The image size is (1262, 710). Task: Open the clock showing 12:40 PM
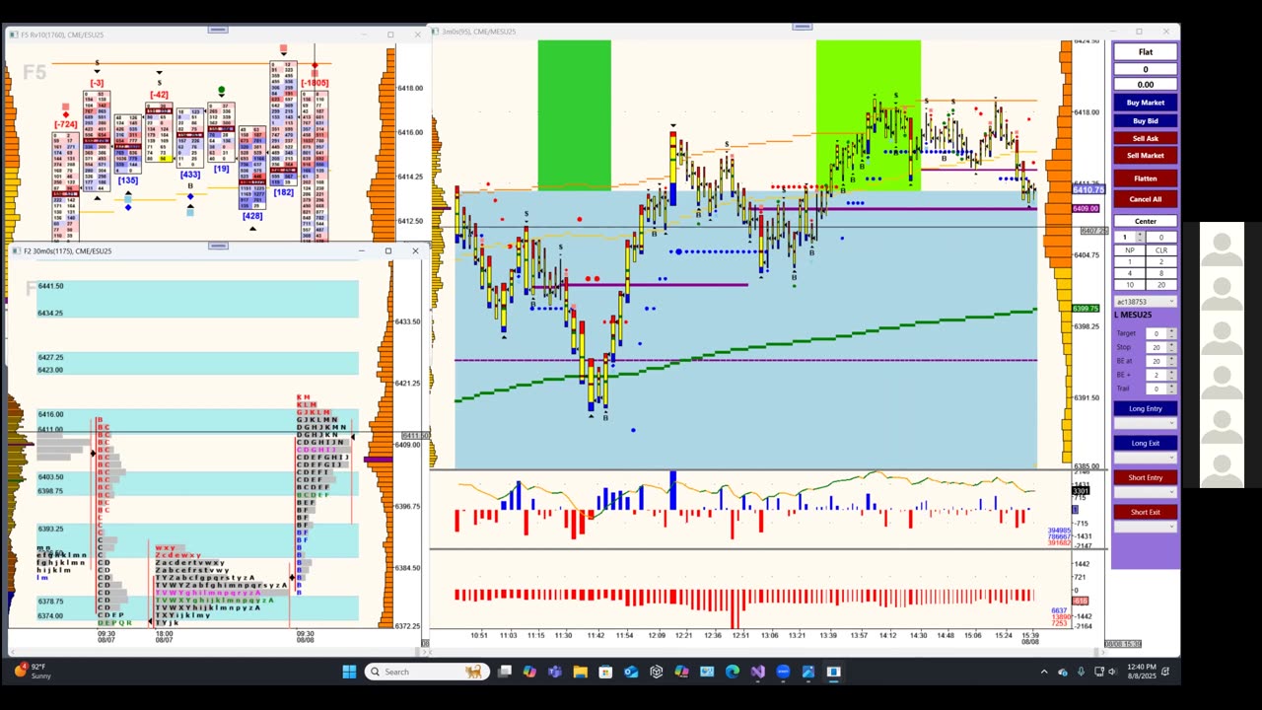1140,672
